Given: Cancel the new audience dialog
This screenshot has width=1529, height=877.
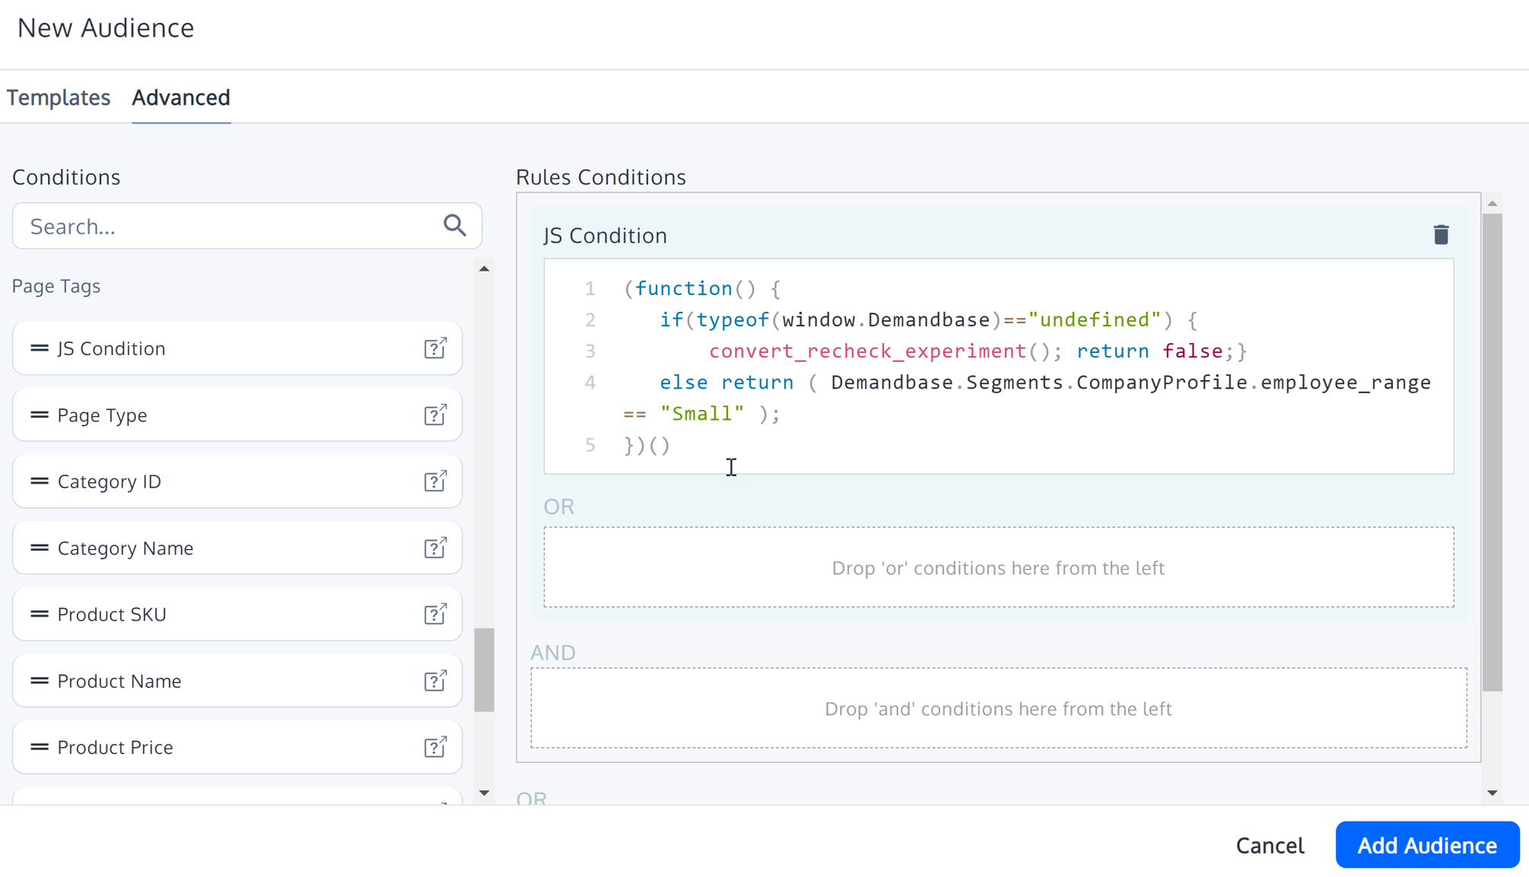Looking at the screenshot, I should coord(1270,845).
